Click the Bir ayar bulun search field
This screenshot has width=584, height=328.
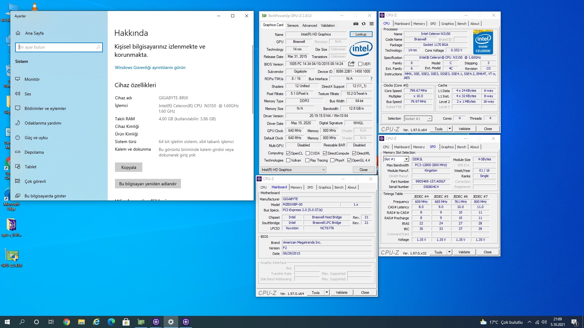[x=59, y=47]
